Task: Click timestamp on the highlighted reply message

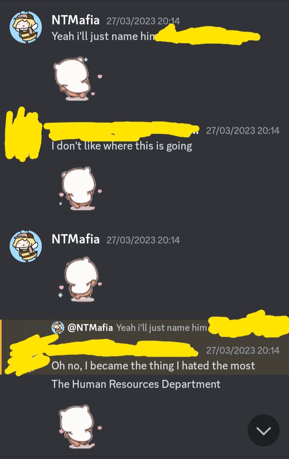Action: pyautogui.click(x=243, y=350)
